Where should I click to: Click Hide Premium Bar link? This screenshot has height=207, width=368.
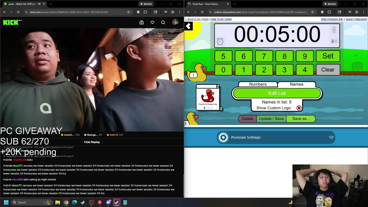[332, 19]
